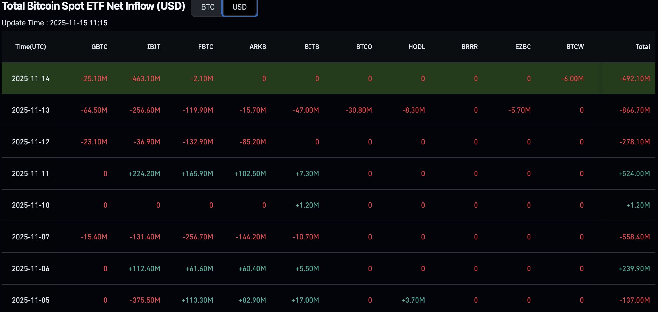The height and width of the screenshot is (312, 658).
Task: Click the +1.20M BITB value
Action: tap(307, 205)
